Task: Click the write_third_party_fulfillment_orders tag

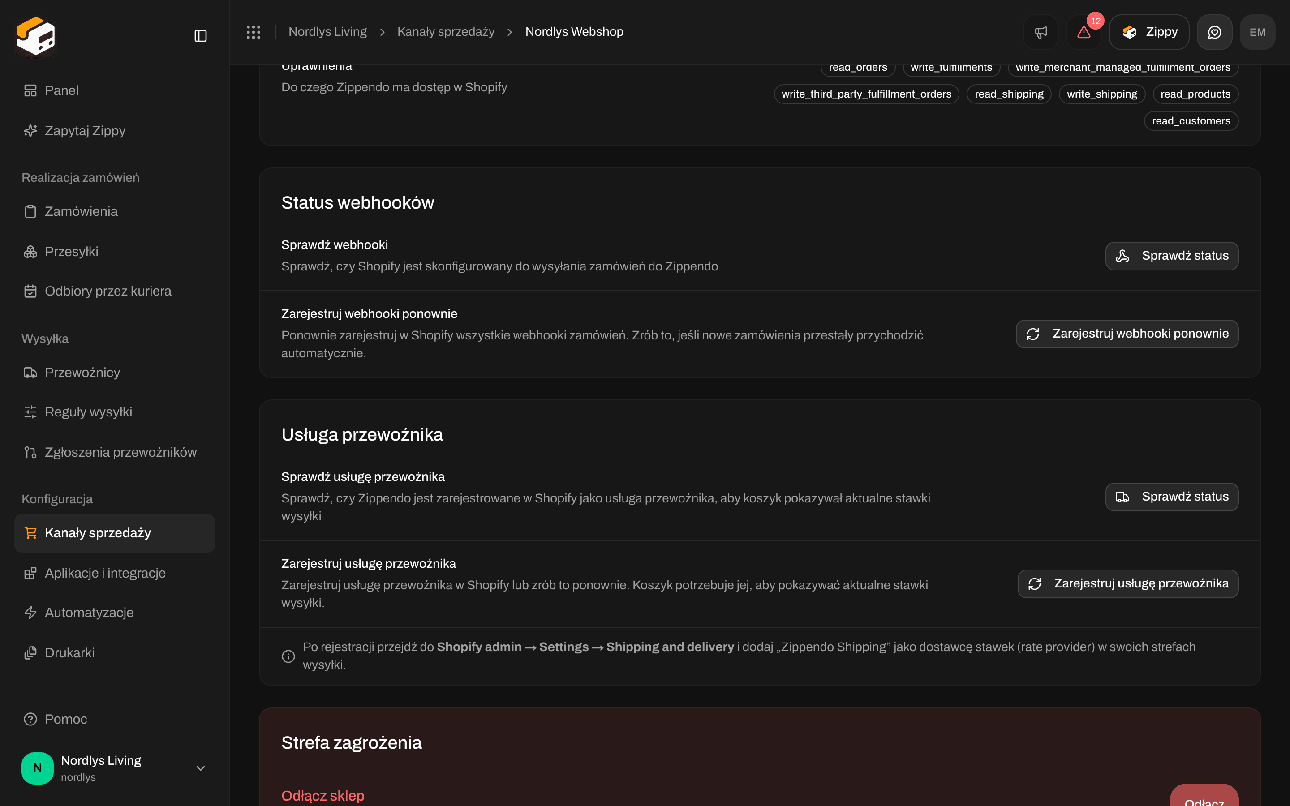Action: coord(866,94)
